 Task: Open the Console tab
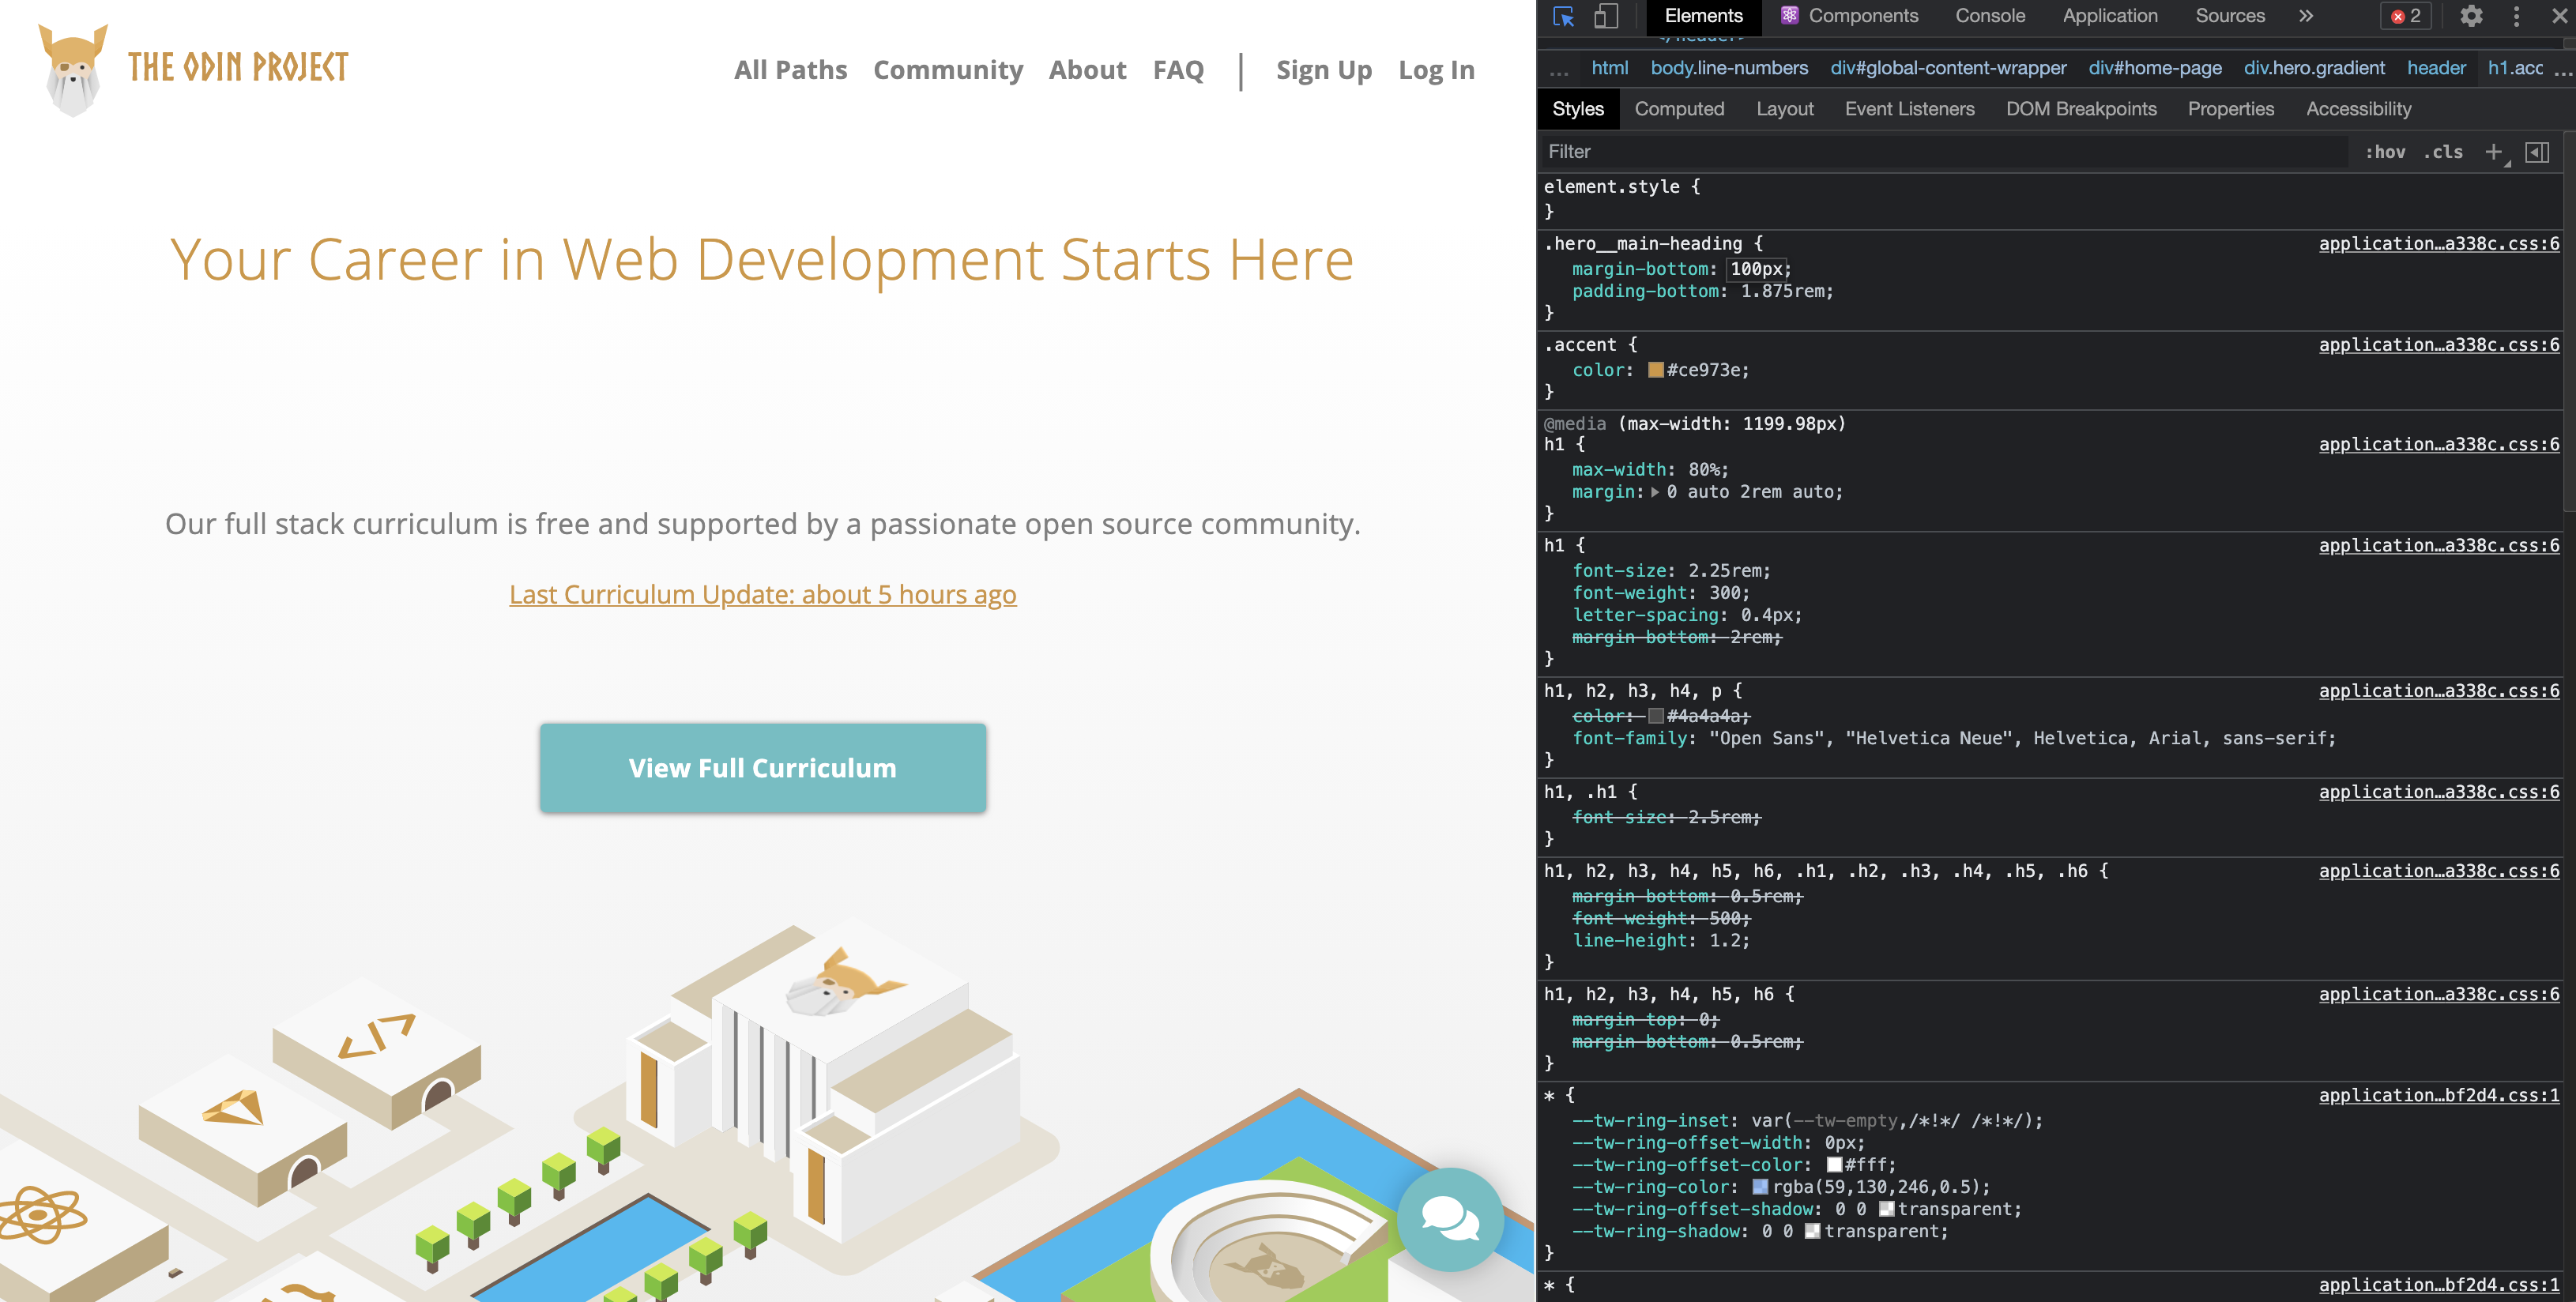(x=1989, y=16)
